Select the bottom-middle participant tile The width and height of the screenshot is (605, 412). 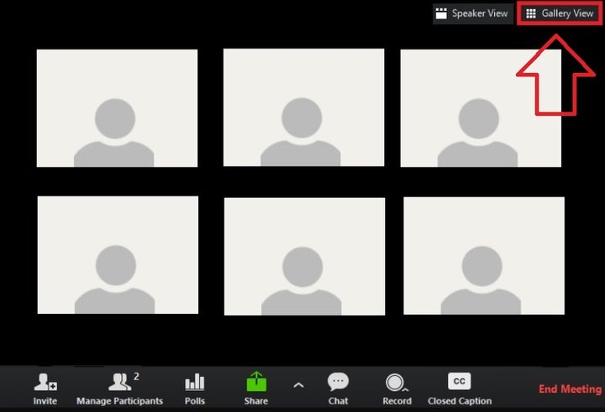click(x=304, y=256)
